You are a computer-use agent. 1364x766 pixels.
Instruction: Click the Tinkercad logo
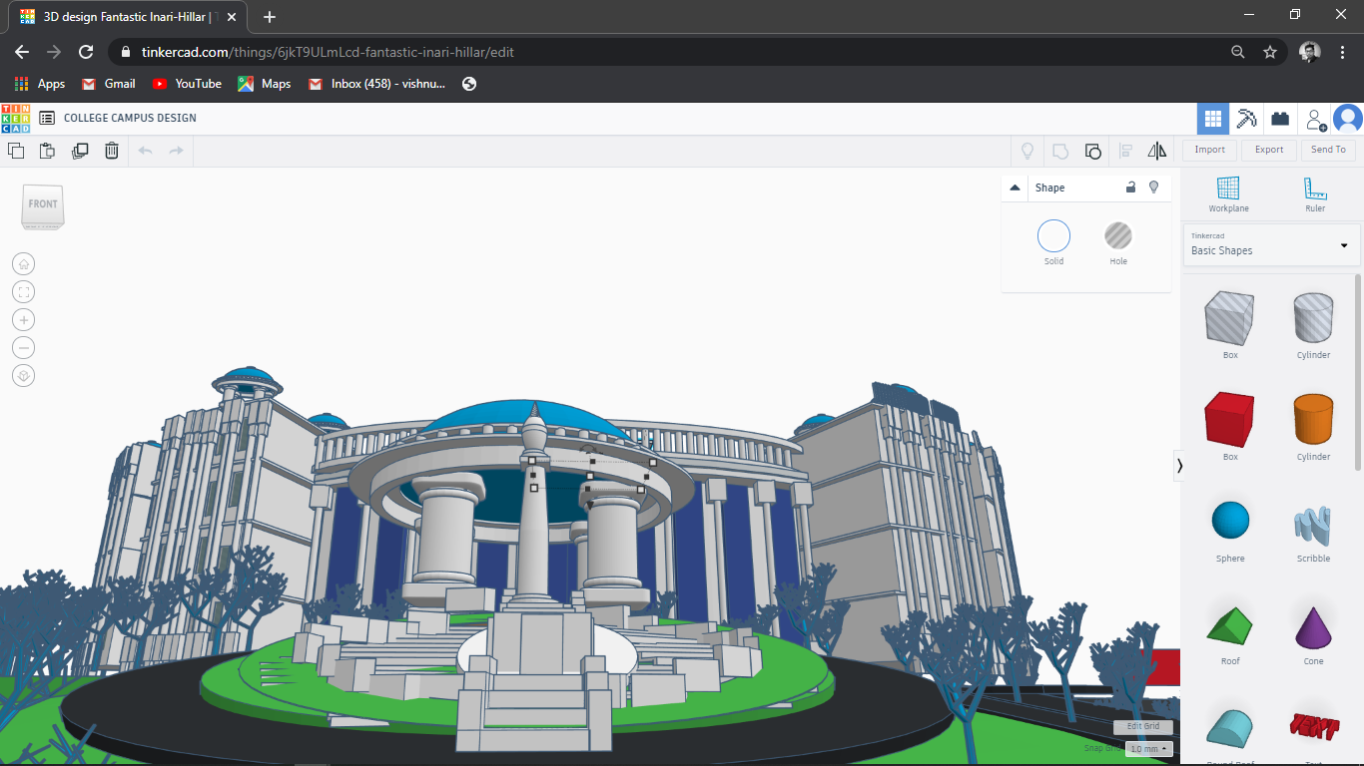[16, 118]
